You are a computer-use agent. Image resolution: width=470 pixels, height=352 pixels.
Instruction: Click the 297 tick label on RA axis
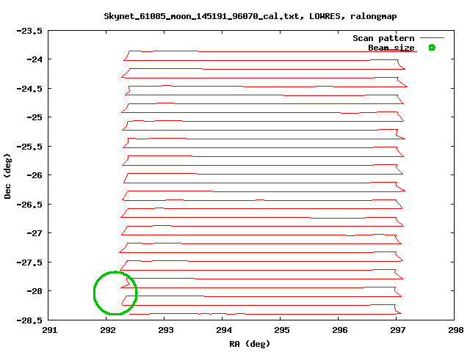(397, 330)
